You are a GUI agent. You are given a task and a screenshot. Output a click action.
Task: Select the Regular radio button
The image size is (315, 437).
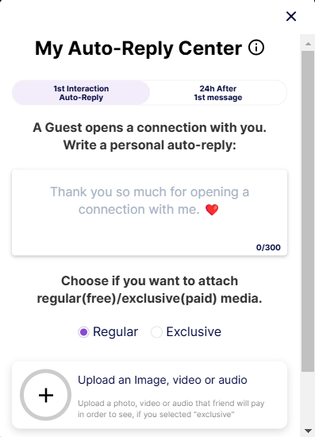pos(83,332)
